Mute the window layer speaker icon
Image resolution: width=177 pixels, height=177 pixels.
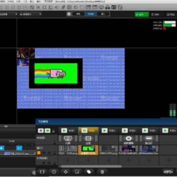tap(44, 153)
